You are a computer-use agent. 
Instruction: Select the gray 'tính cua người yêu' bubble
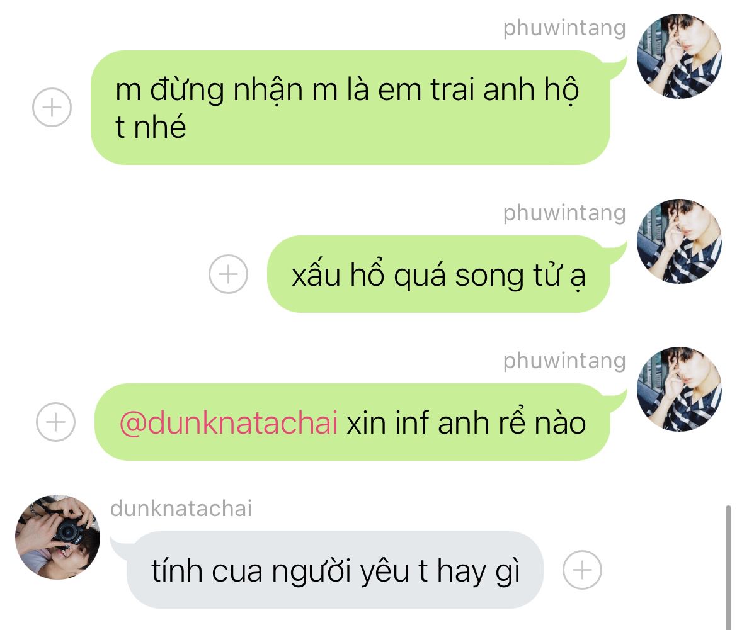(x=334, y=570)
